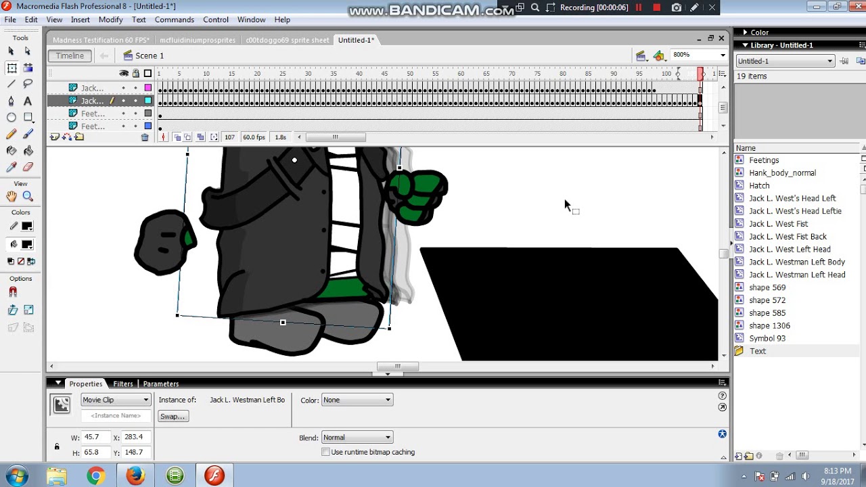
Task: Toggle Snap to Objects magnet option
Action: coord(13,292)
